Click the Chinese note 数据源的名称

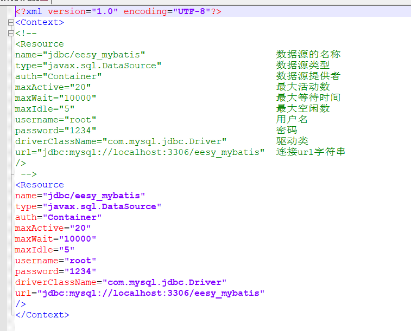click(308, 54)
